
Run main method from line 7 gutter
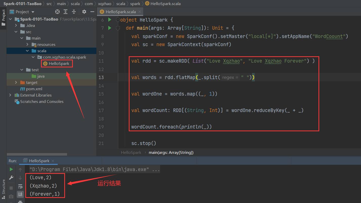[x=110, y=28]
